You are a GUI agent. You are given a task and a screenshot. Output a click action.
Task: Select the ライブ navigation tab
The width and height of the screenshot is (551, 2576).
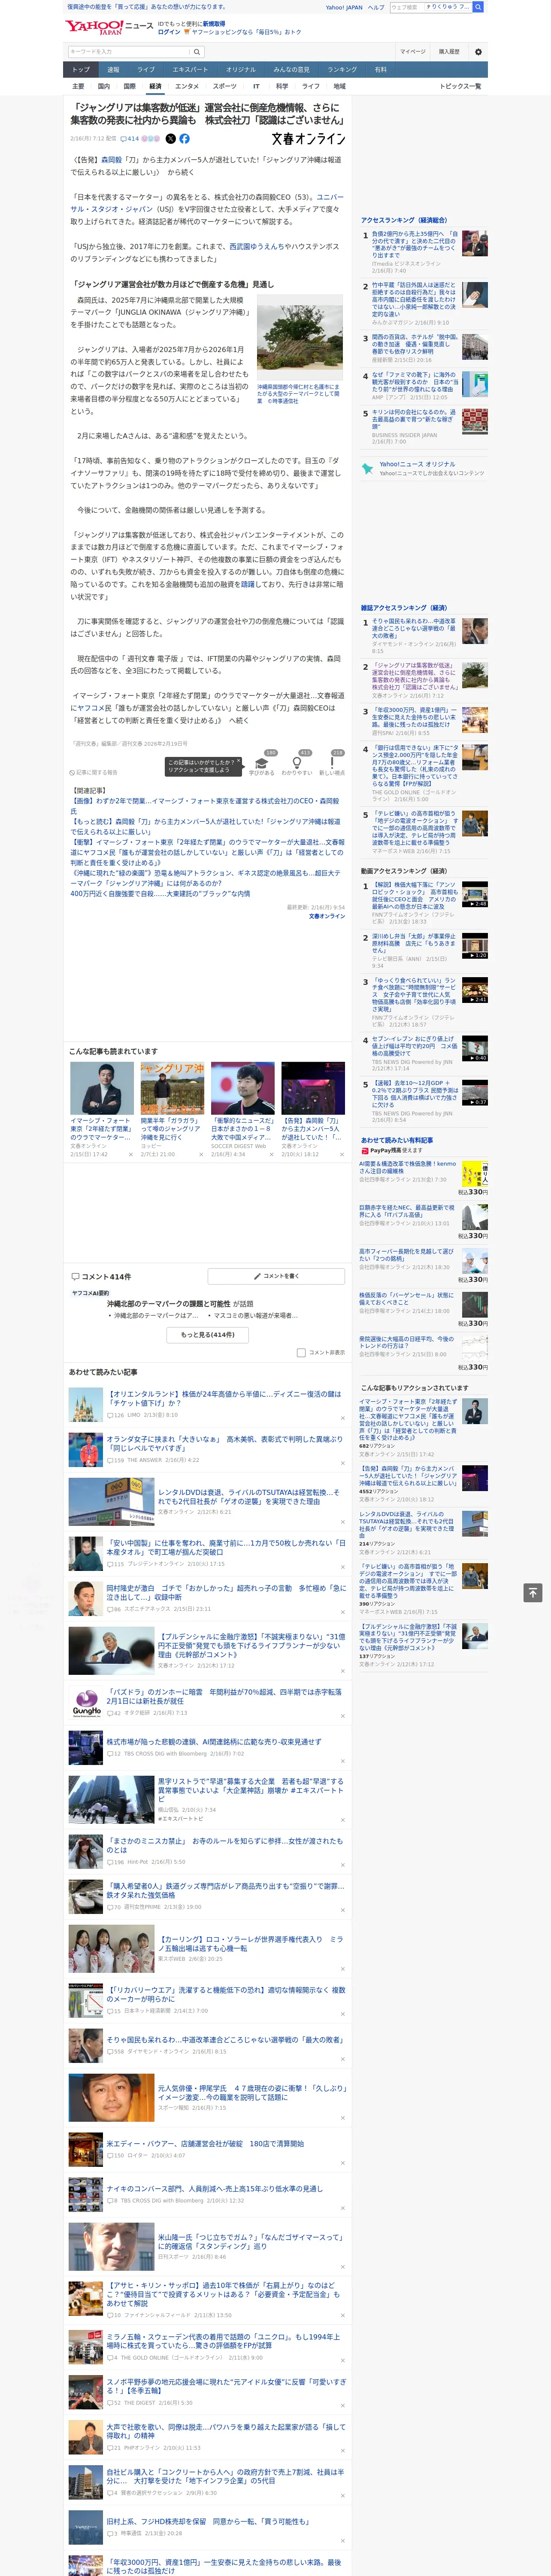146,70
